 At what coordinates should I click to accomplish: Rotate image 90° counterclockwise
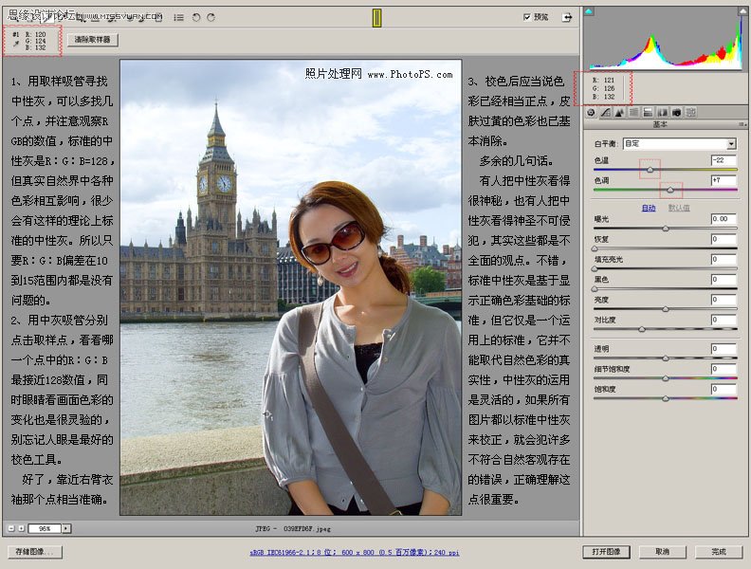[196, 17]
